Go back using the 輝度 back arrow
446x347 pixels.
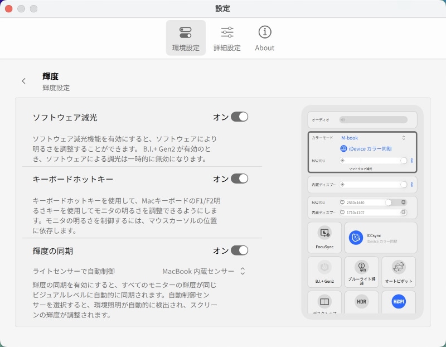tap(23, 81)
